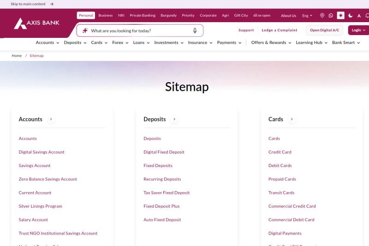Expand the Cards navigation dropdown
The height and width of the screenshot is (246, 369).
coord(99,42)
